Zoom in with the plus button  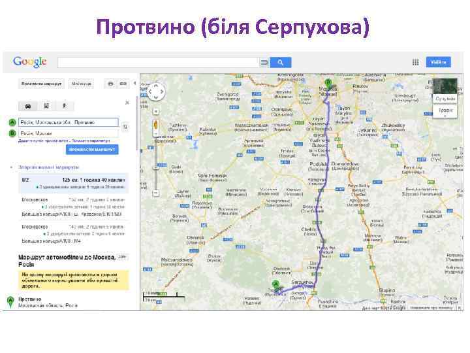[x=156, y=112]
